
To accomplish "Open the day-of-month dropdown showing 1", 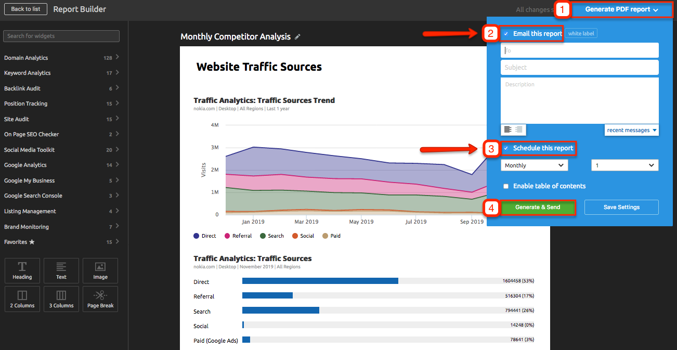I will click(x=624, y=165).
